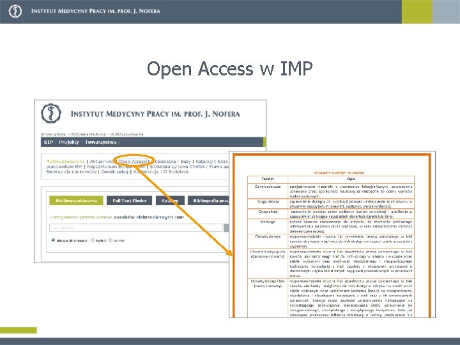Go to 'Strona główna' in the breadcrumb
460x345 pixels.
pyautogui.click(x=53, y=134)
